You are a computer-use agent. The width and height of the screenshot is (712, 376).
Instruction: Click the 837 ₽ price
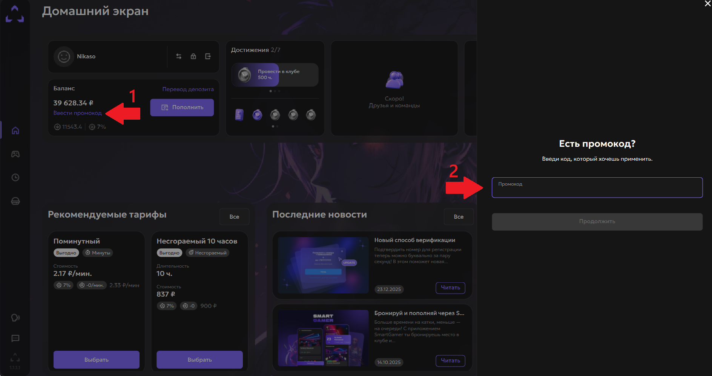166,294
